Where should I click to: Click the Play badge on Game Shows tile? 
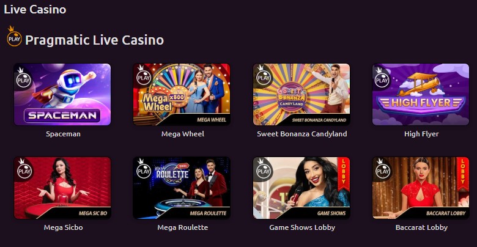pos(264,169)
